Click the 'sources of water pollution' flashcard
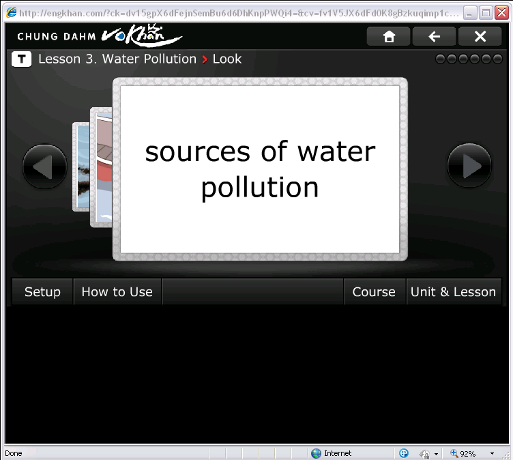This screenshot has height=460, width=513. [x=260, y=169]
